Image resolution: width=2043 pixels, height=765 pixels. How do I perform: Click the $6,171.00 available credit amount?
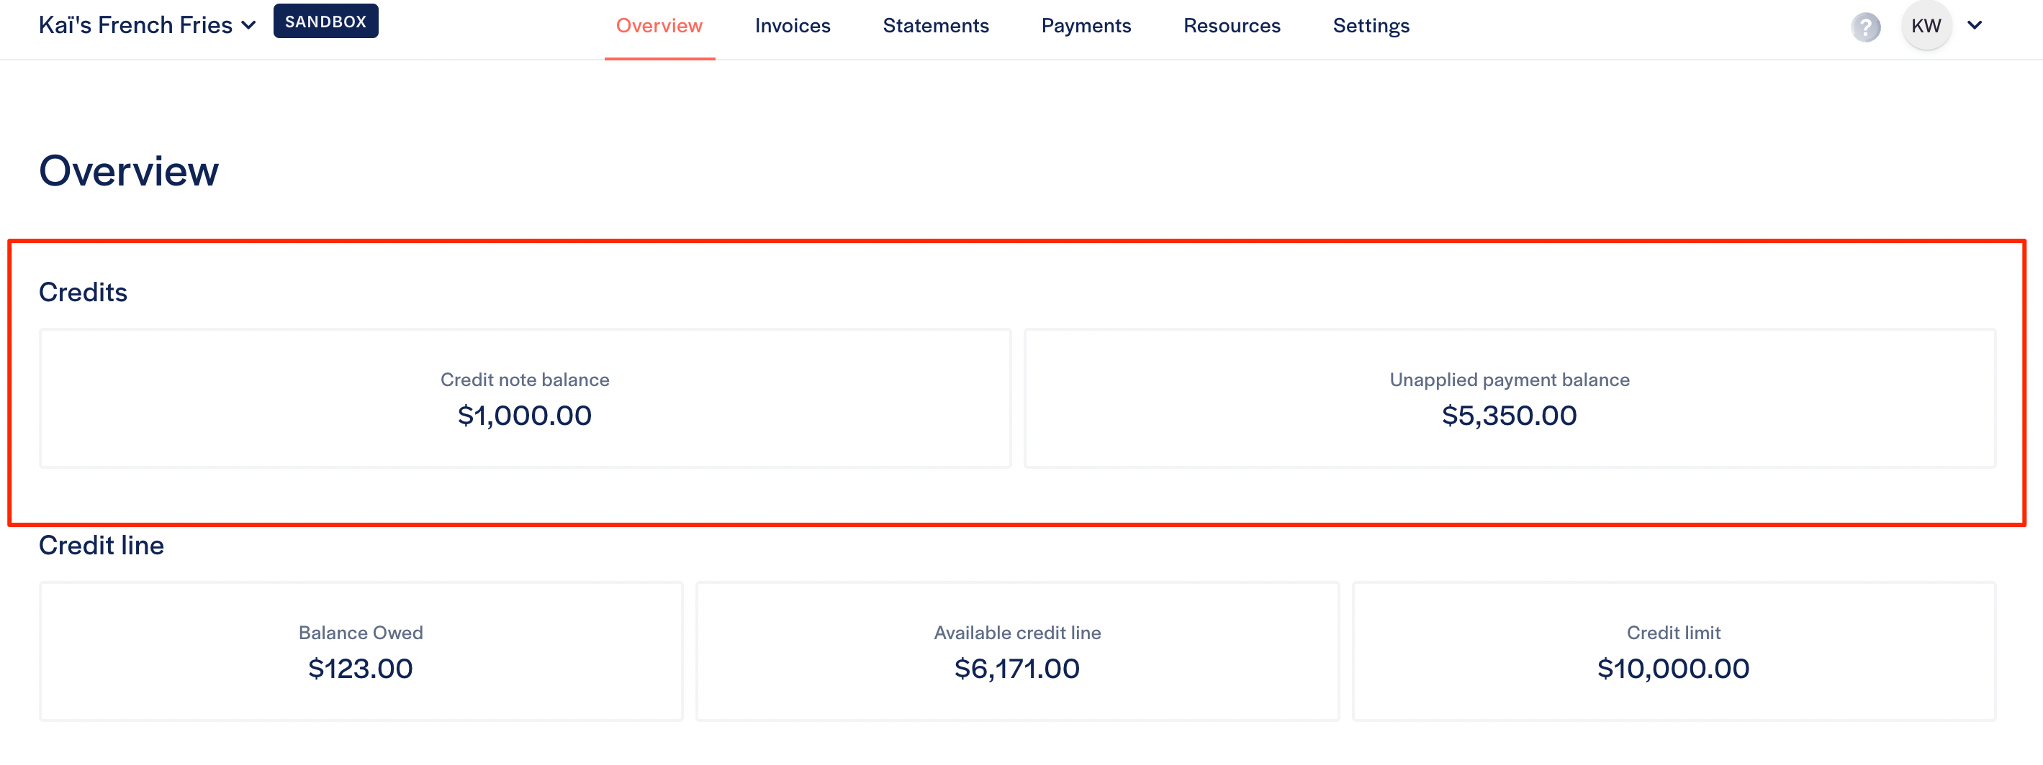point(1016,669)
